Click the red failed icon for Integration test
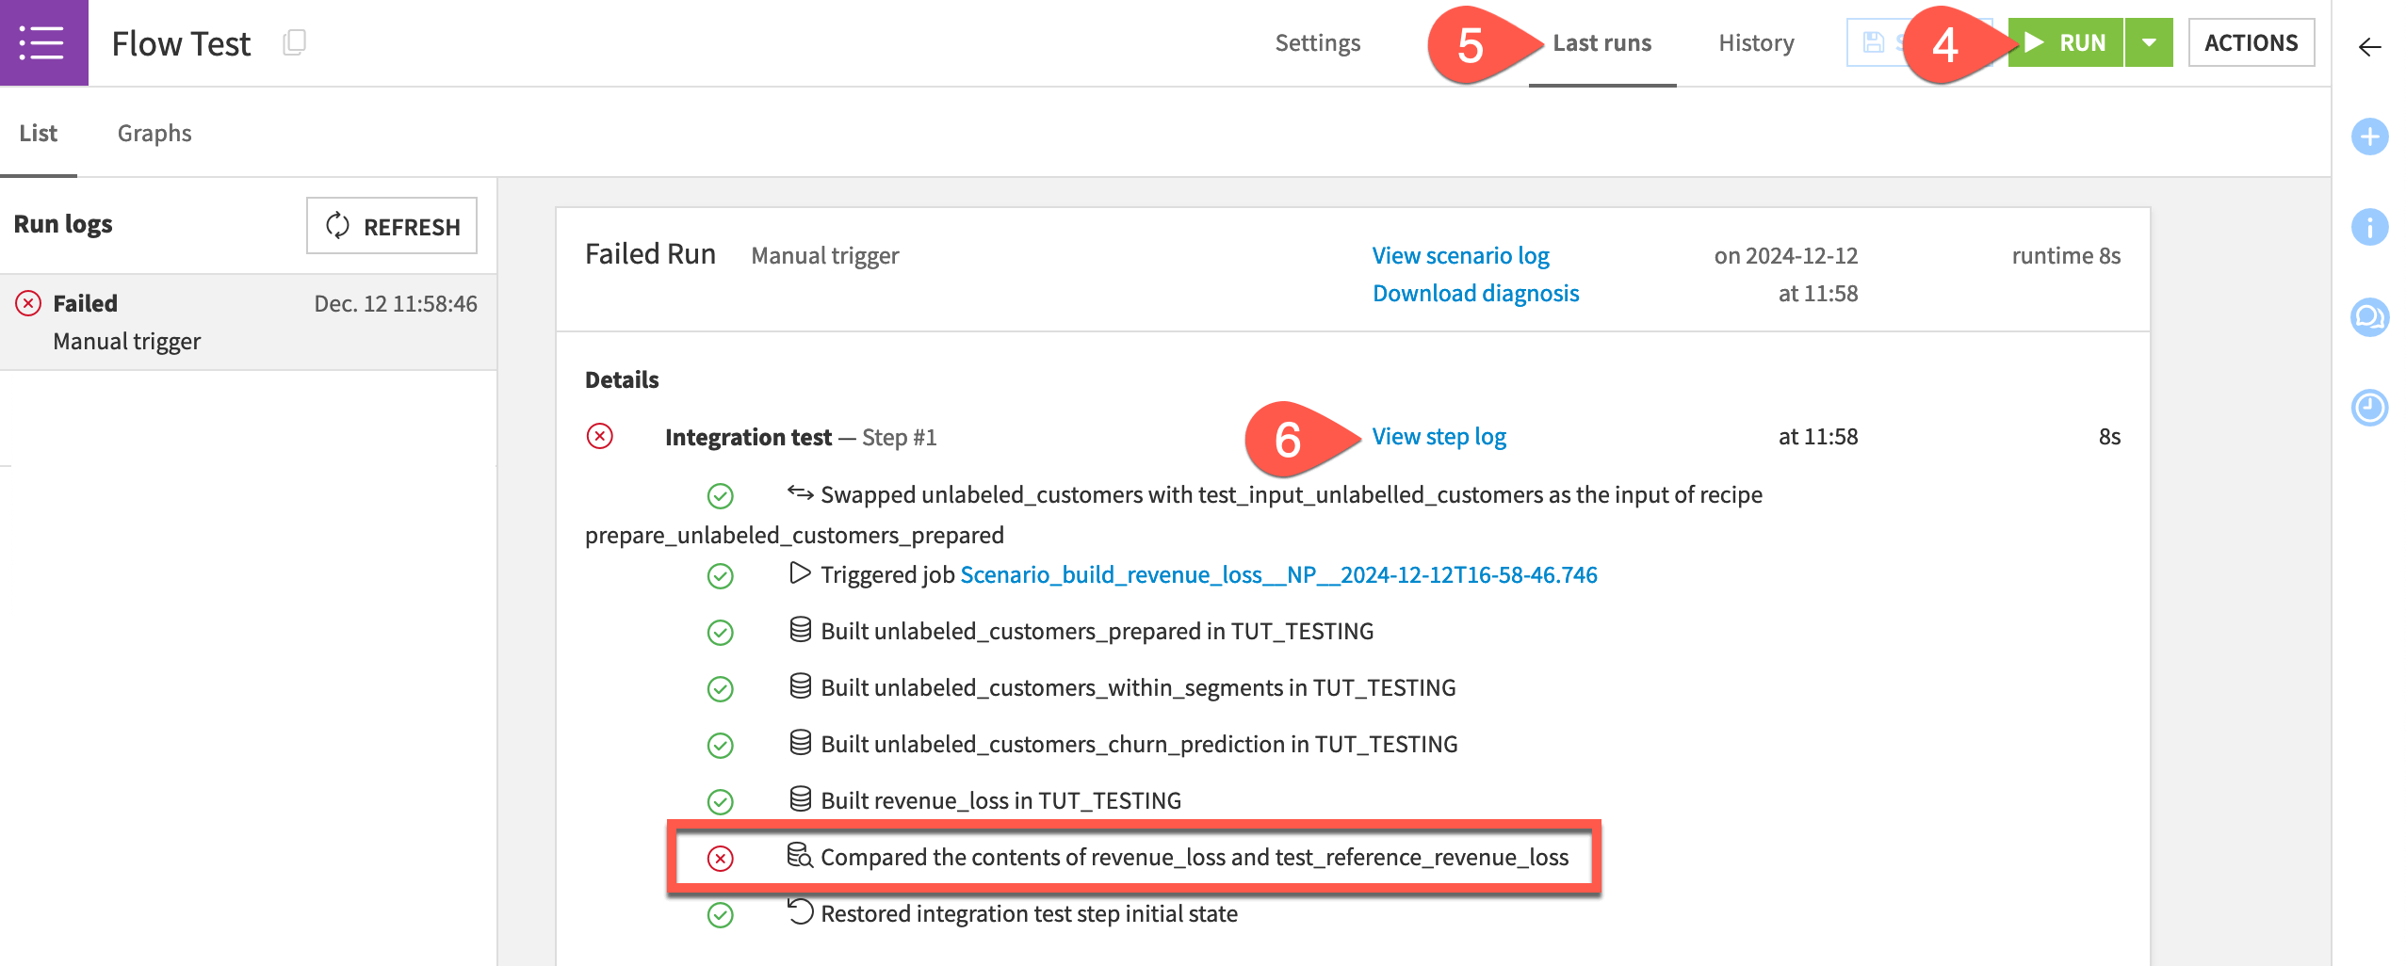This screenshot has height=966, width=2406. pyautogui.click(x=600, y=437)
